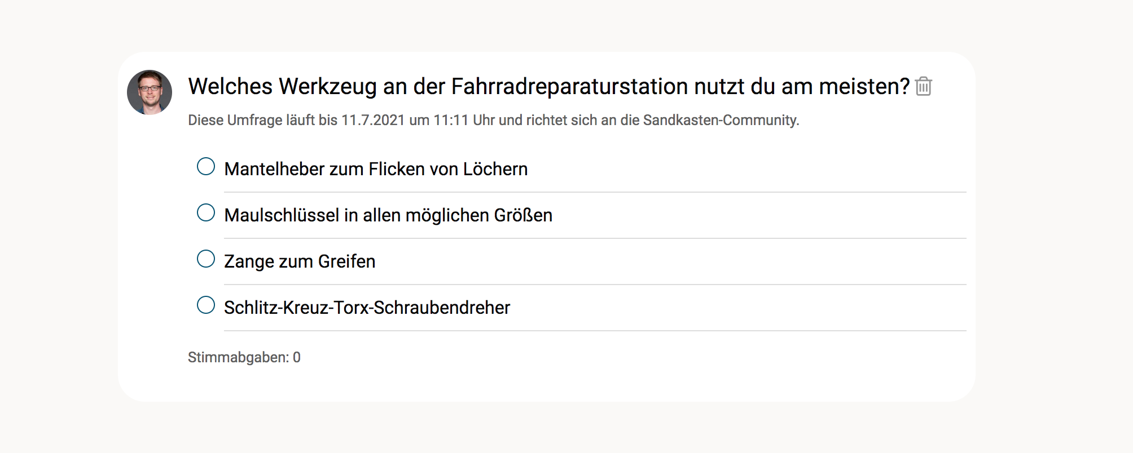Click the word 'Fahrradreparaturstation' in the heading

[x=569, y=87]
